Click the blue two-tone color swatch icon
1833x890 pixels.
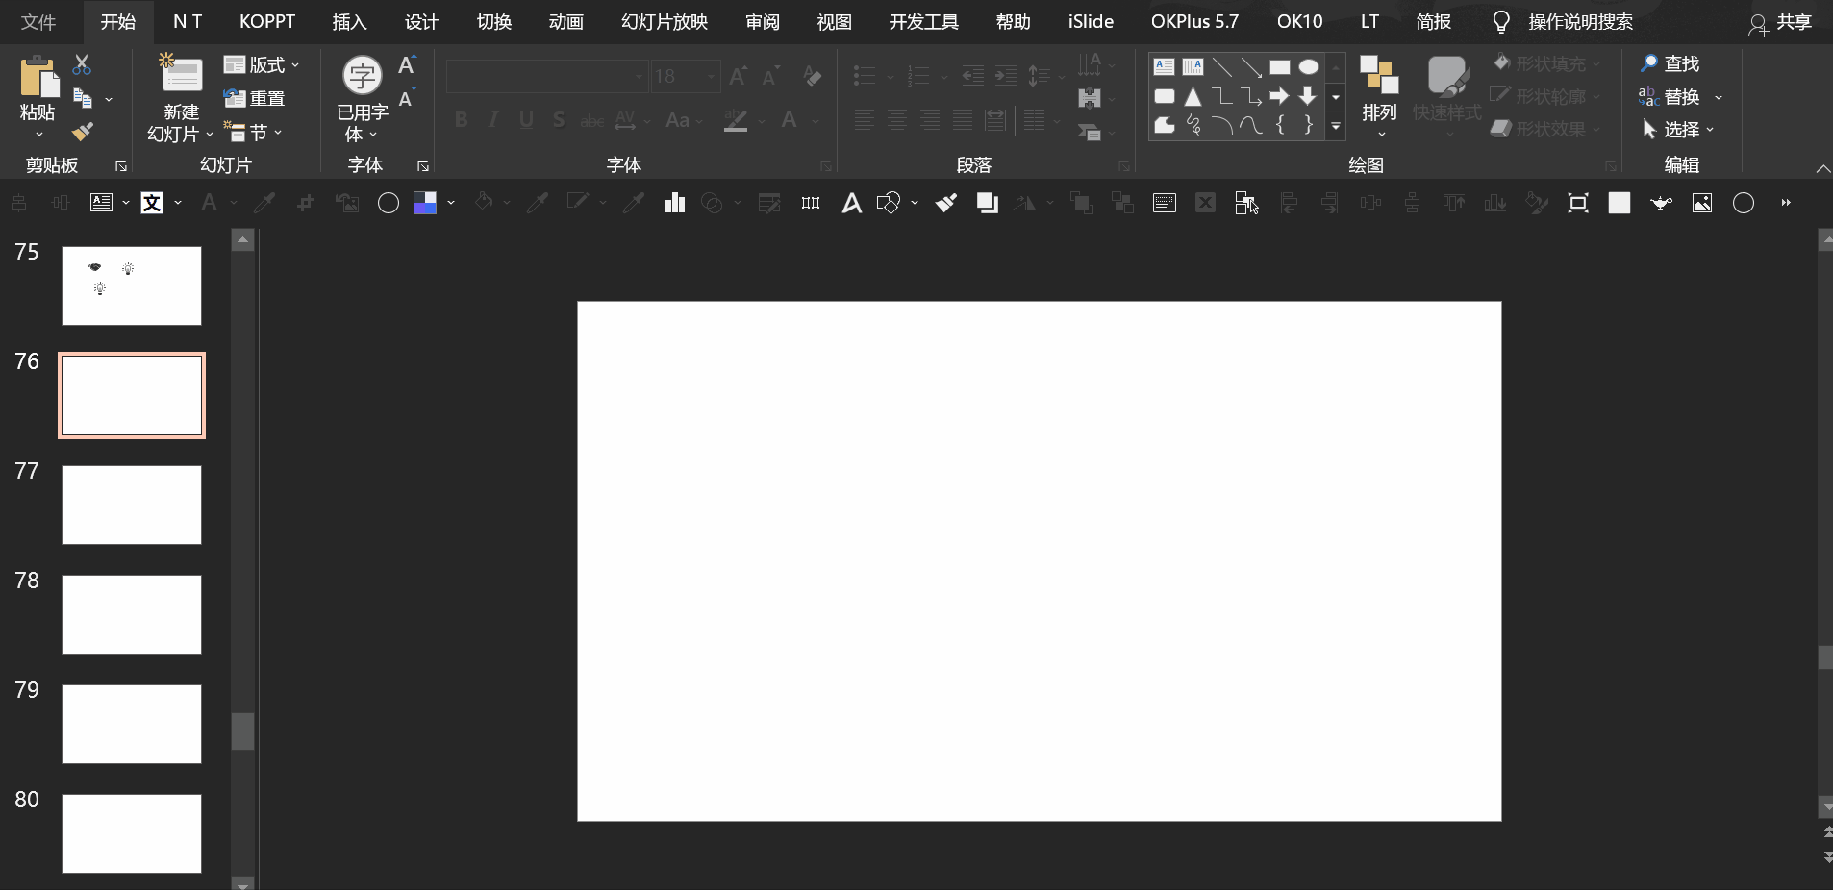(425, 203)
